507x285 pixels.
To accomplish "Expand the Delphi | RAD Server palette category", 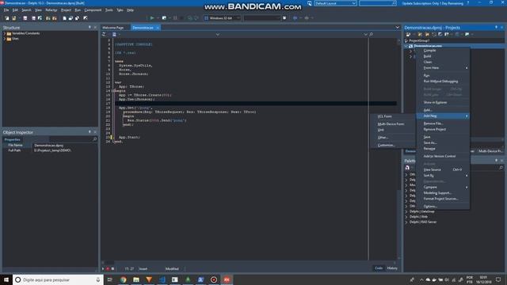I will click(x=406, y=222).
